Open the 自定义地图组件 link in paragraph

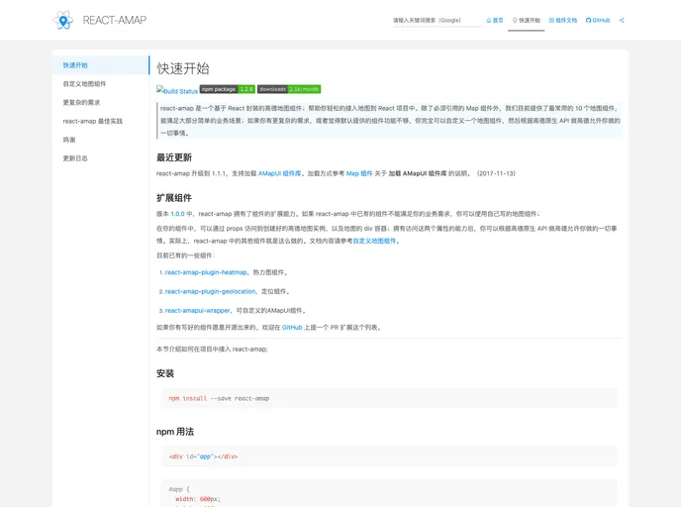374,241
